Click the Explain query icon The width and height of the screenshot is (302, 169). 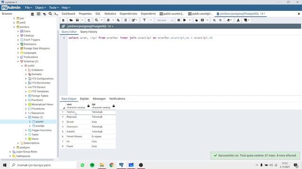click(196, 20)
